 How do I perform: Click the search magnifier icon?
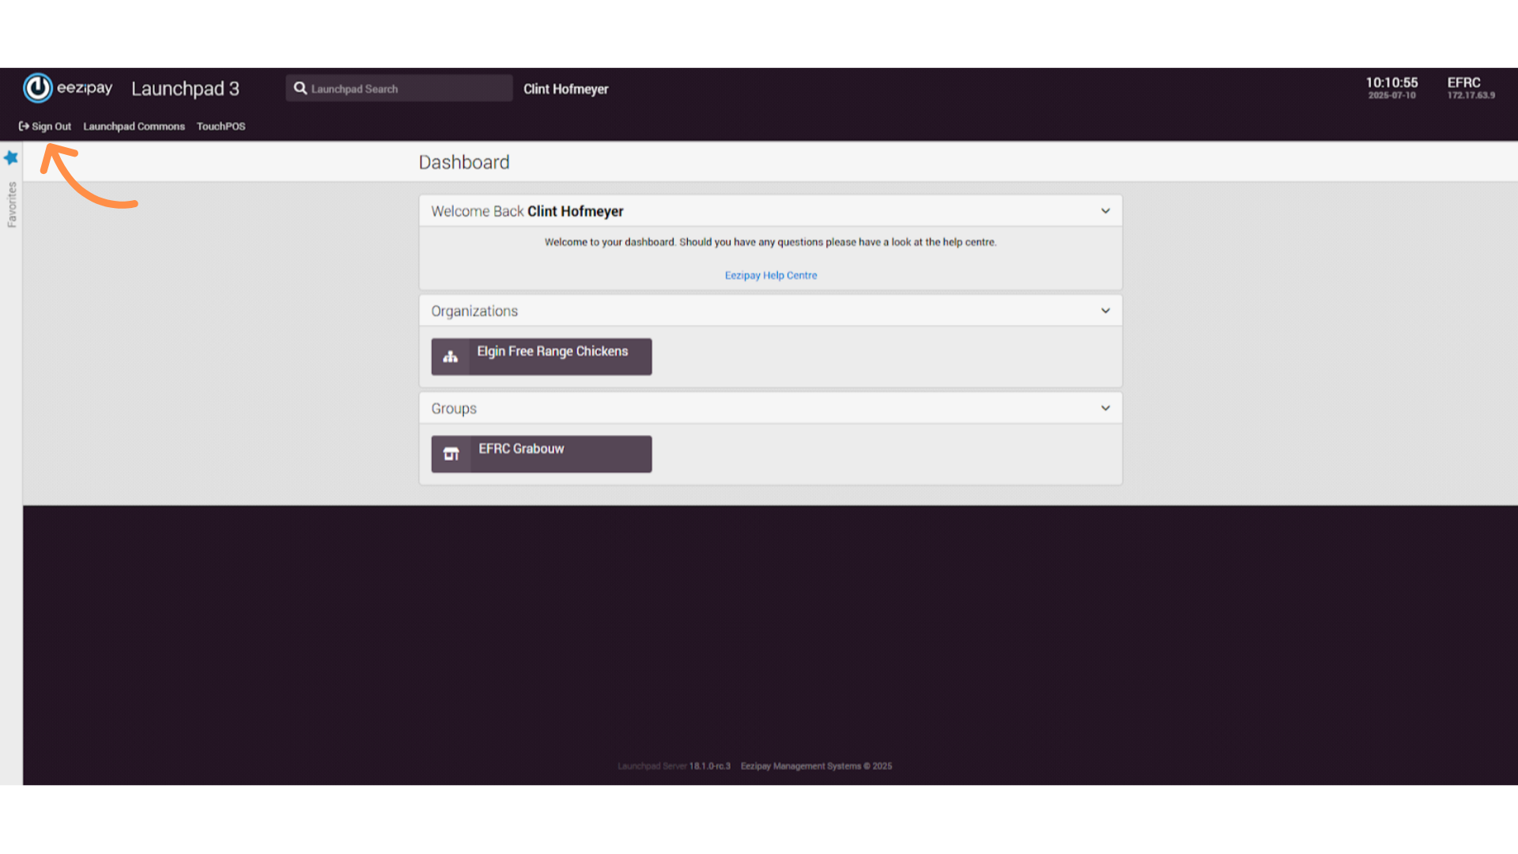click(x=300, y=89)
